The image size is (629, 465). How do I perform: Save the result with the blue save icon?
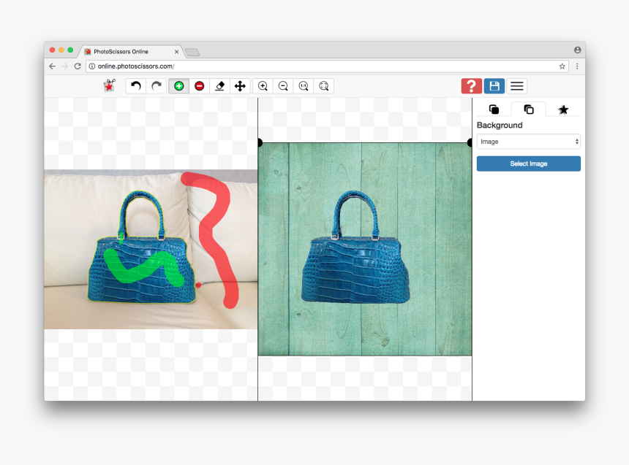click(x=494, y=85)
